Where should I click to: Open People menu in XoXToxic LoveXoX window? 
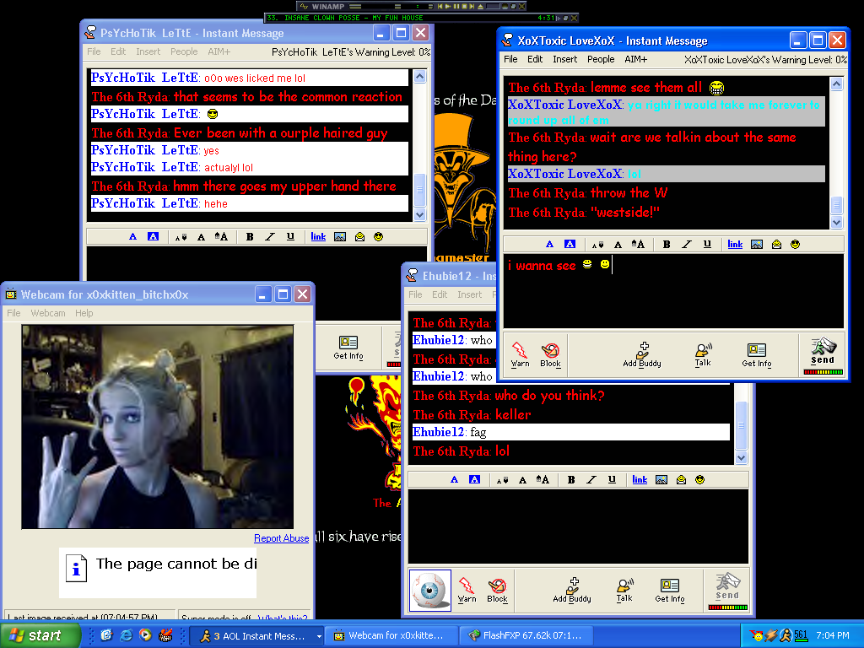[x=601, y=60]
